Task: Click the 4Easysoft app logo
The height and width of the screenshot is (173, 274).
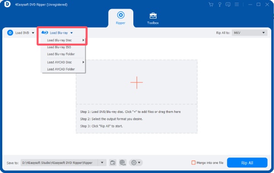Action: pos(7,4)
